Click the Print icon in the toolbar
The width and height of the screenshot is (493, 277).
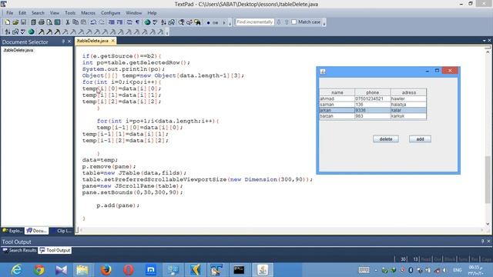tap(41, 22)
